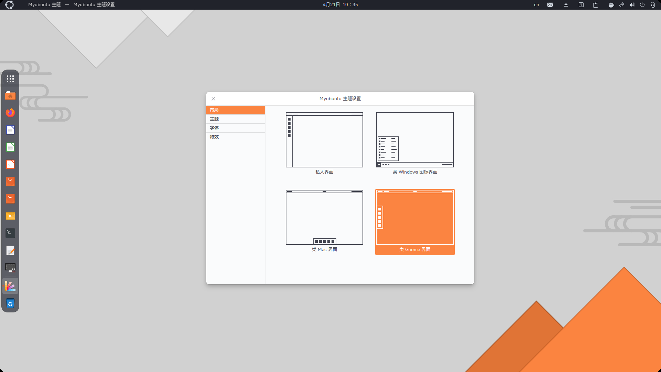Open the Myubuntu 主题 app menu

tap(44, 5)
